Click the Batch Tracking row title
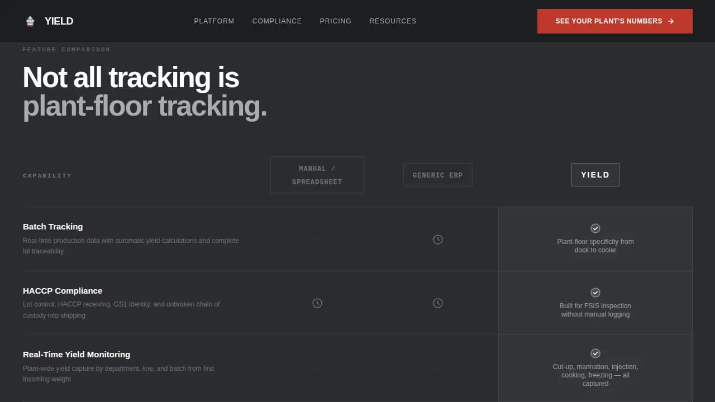715x402 pixels. [x=53, y=227]
